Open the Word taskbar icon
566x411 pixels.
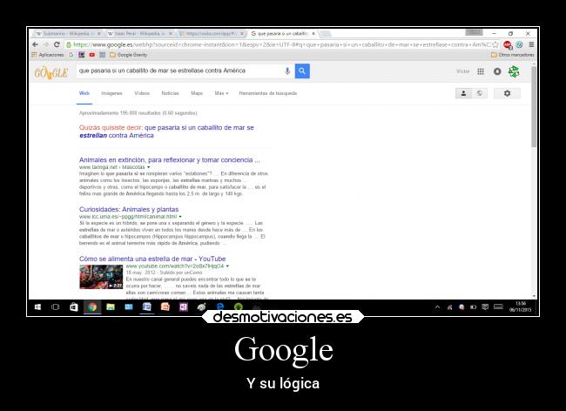click(146, 307)
